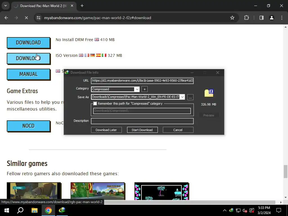This screenshot has width=288, height=216.
Task: Click the Description input field
Action: coord(142,121)
